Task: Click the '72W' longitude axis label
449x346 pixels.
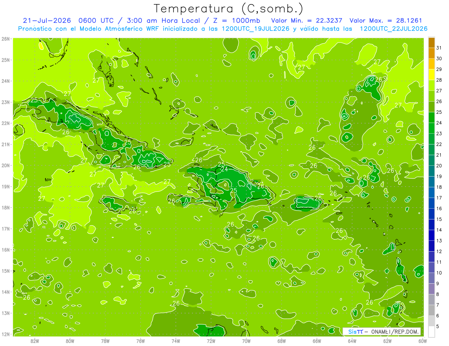Action: [x=211, y=340]
